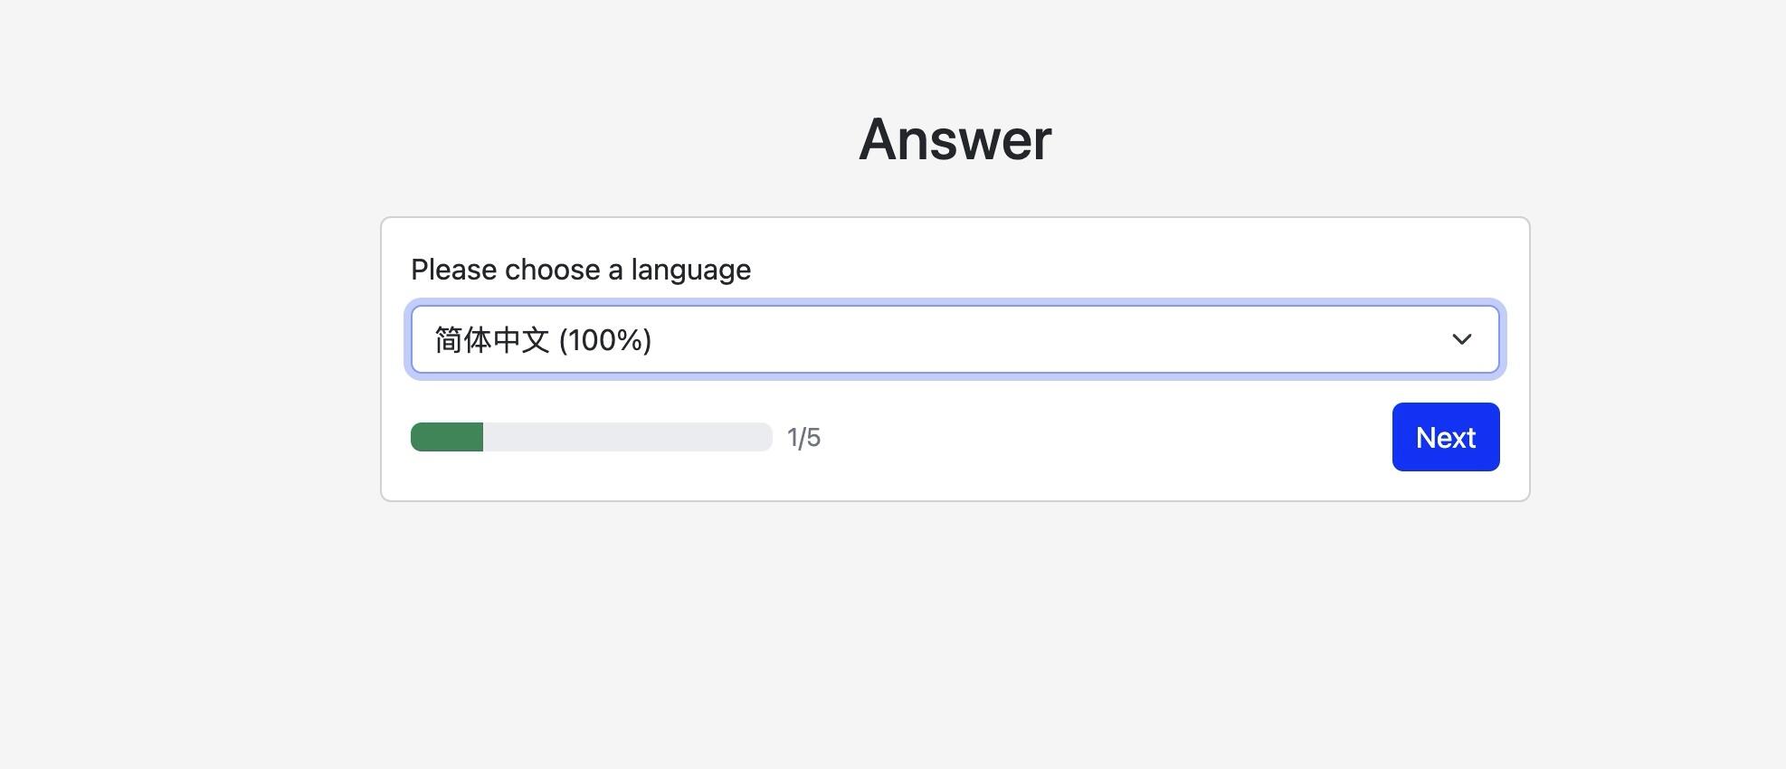Click the gray unfilled part of the progress bar
This screenshot has width=1786, height=769.
[627, 437]
